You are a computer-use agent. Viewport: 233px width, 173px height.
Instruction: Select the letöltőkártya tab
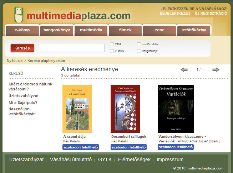pos(194,31)
